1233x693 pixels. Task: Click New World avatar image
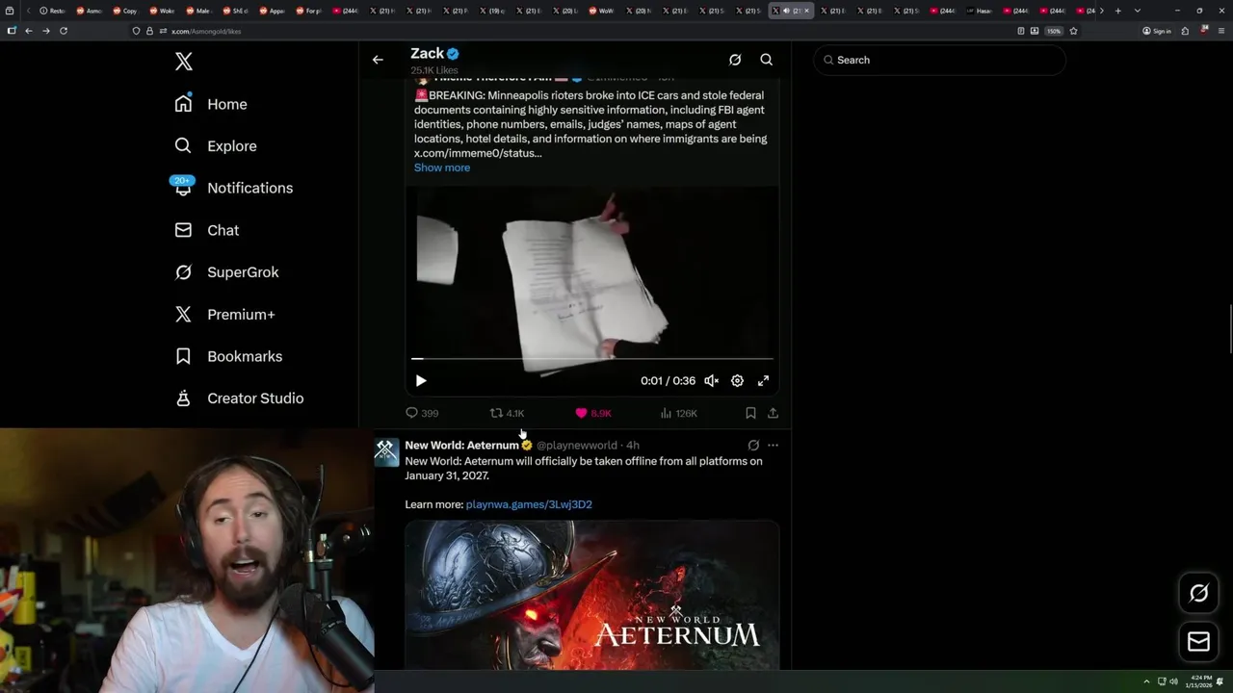coord(386,451)
